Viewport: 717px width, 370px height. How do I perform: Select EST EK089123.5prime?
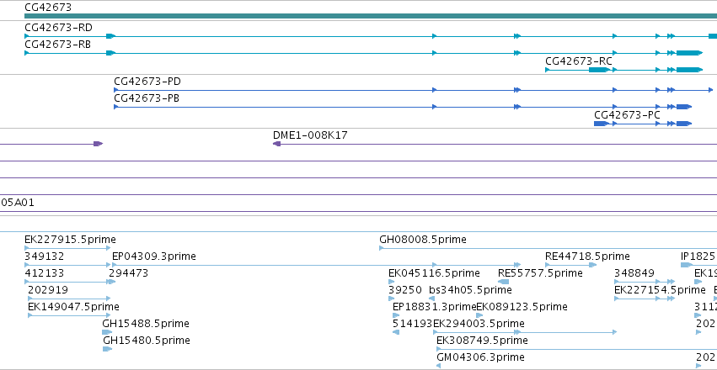522,307
